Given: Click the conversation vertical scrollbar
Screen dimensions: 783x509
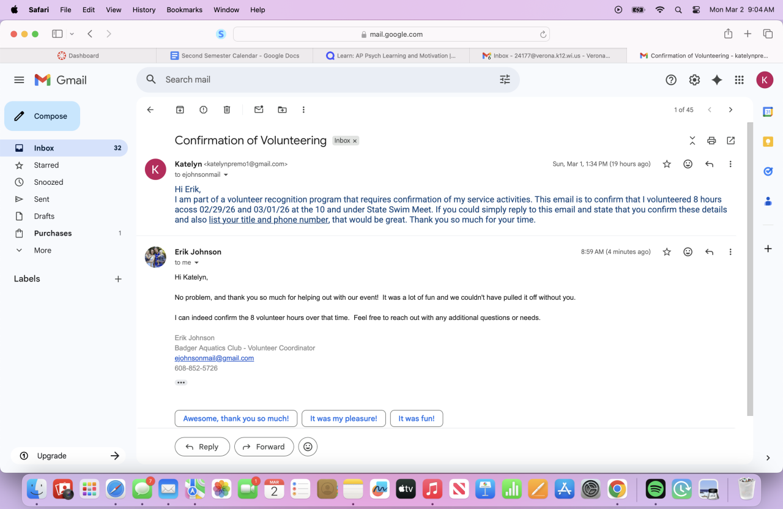Looking at the screenshot, I should (750, 269).
